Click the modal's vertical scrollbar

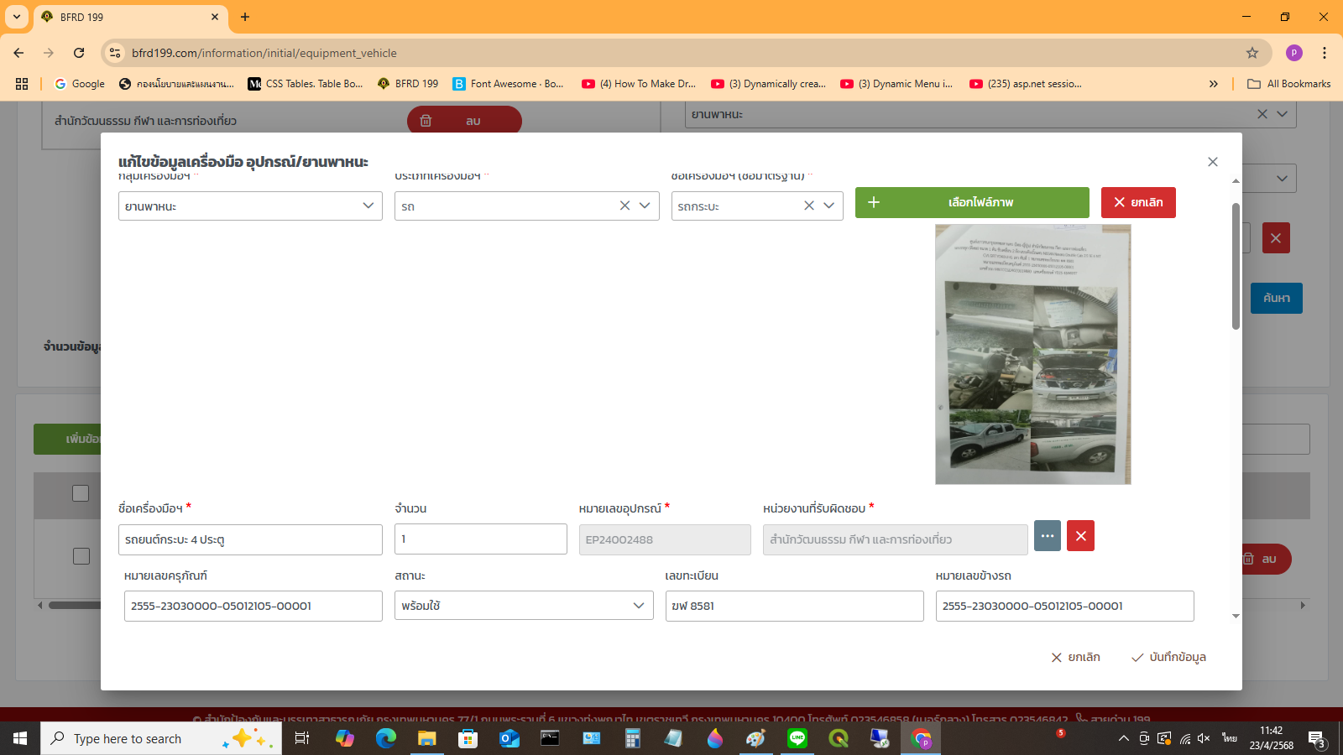pyautogui.click(x=1236, y=266)
